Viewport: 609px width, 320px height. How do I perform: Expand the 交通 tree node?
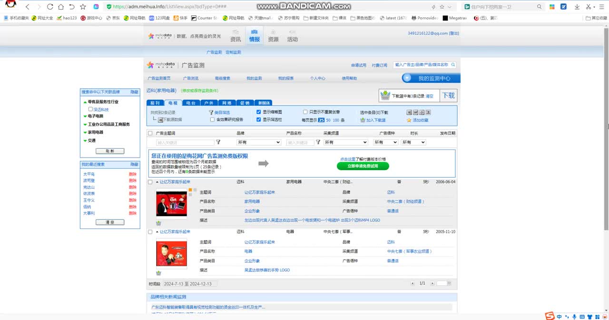(85, 140)
